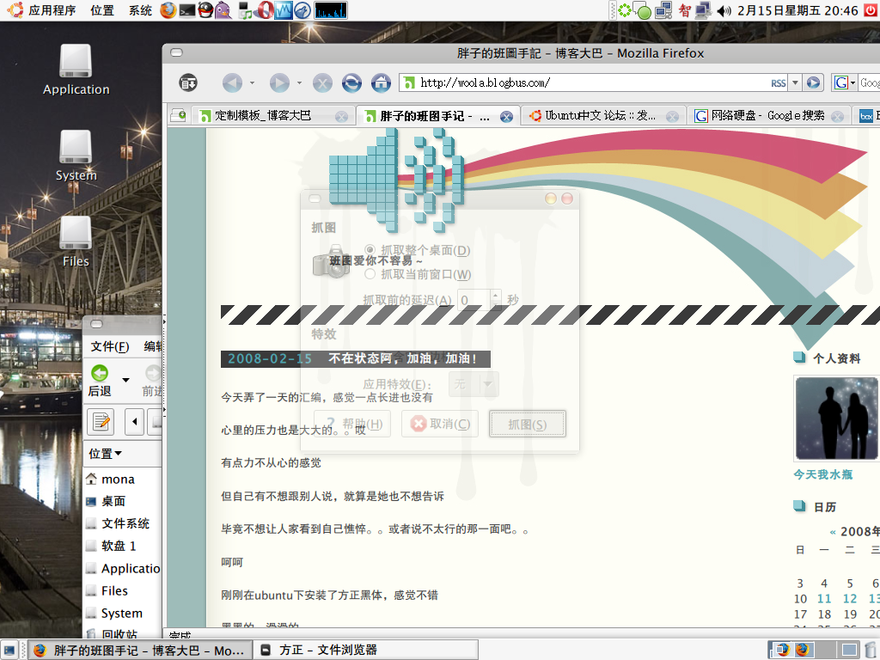
Task: Open the 系统 menu
Action: tap(140, 10)
